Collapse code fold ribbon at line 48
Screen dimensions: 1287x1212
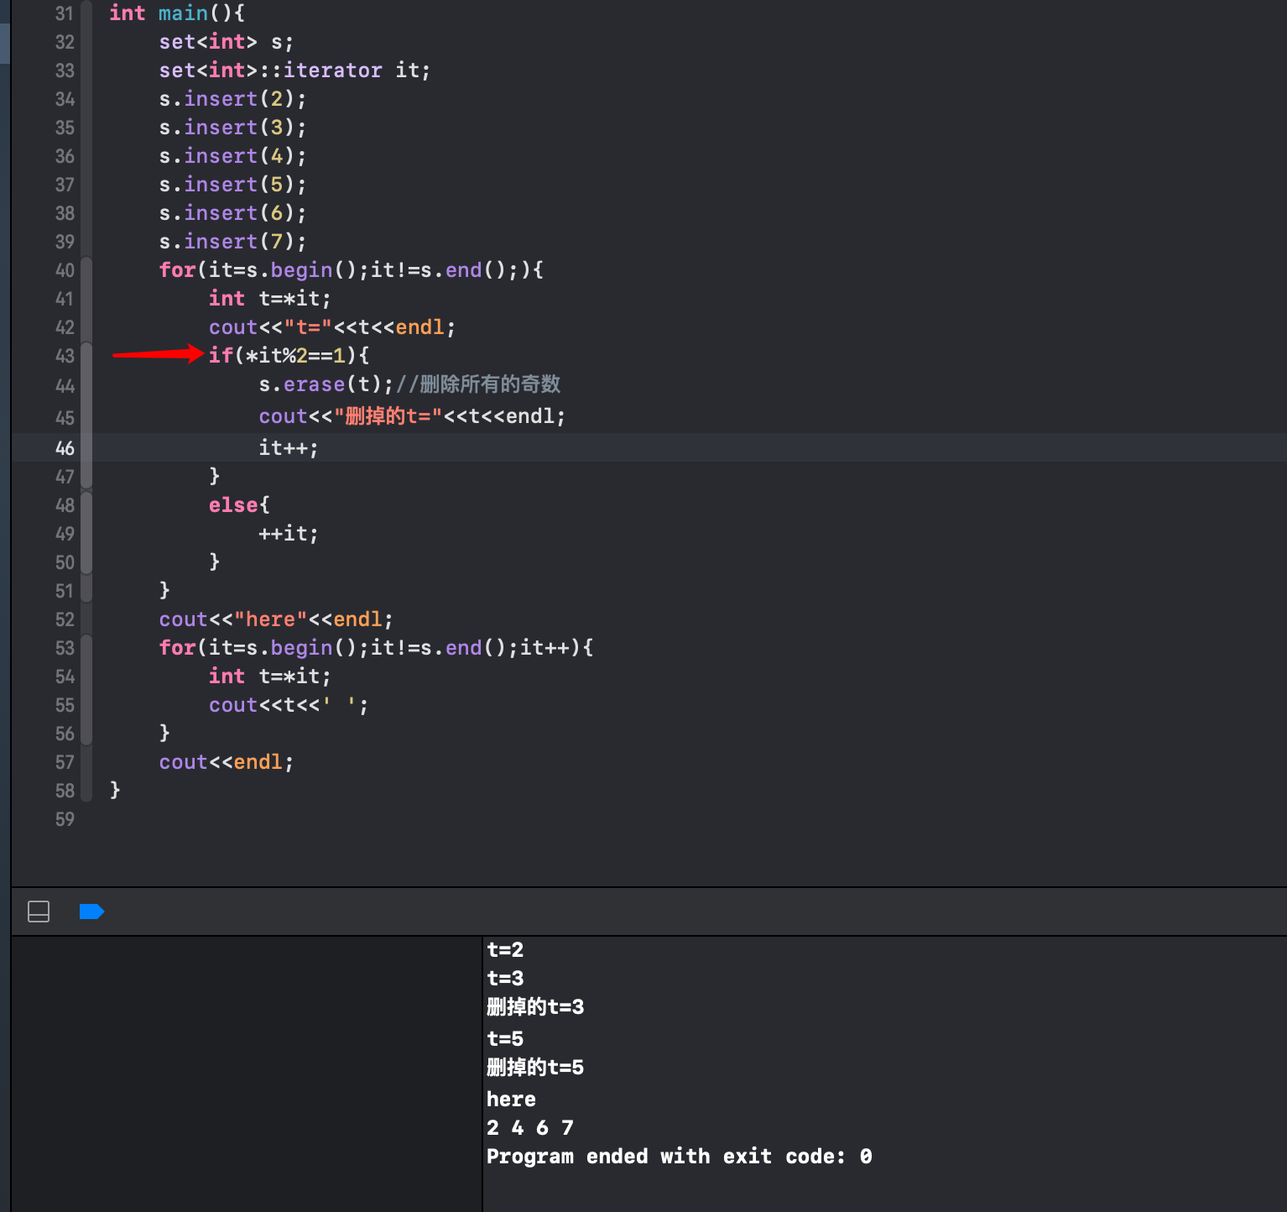pyautogui.click(x=86, y=505)
